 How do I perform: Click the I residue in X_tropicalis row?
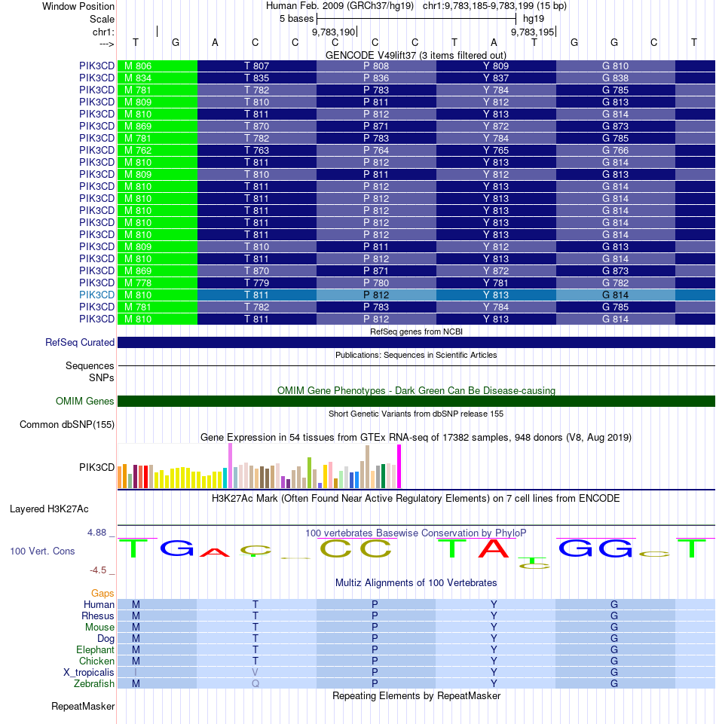136,672
